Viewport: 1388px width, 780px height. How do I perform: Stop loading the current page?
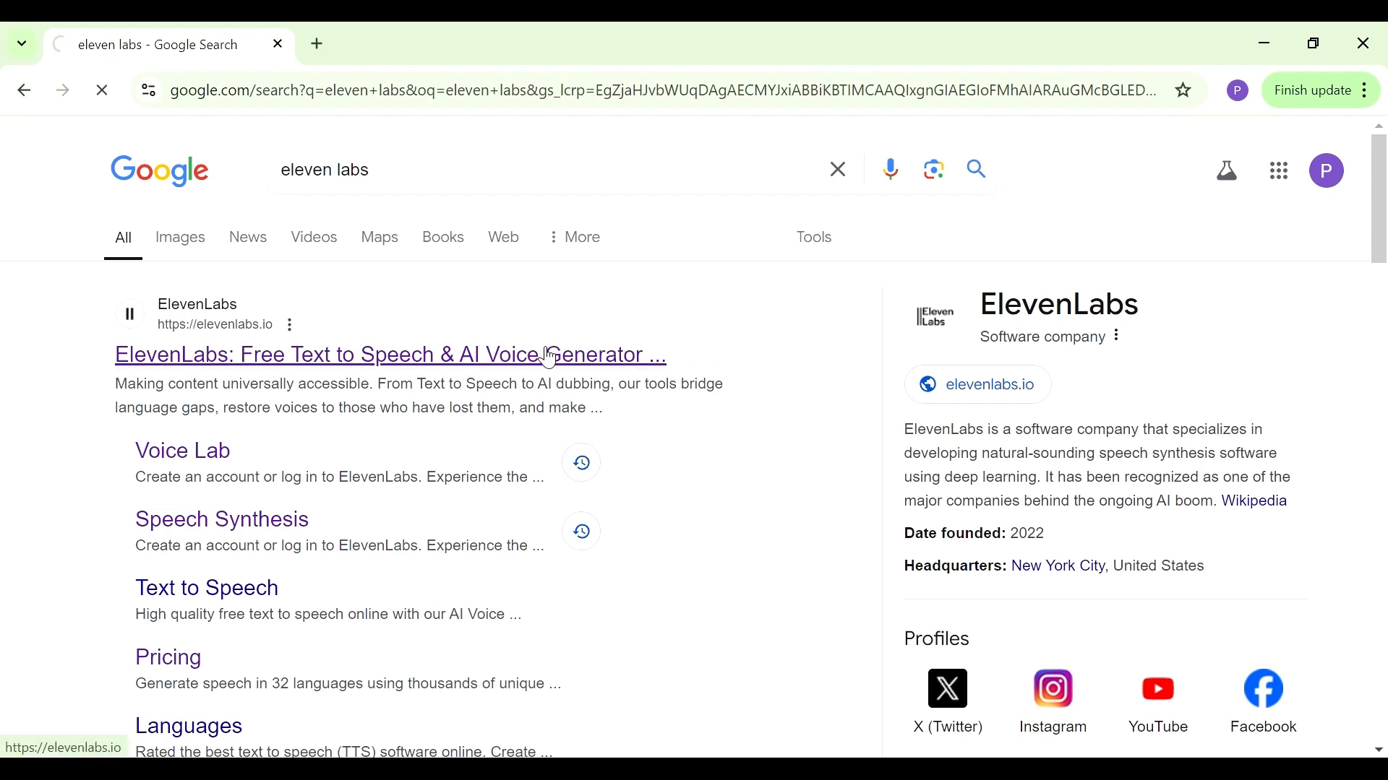tap(103, 90)
